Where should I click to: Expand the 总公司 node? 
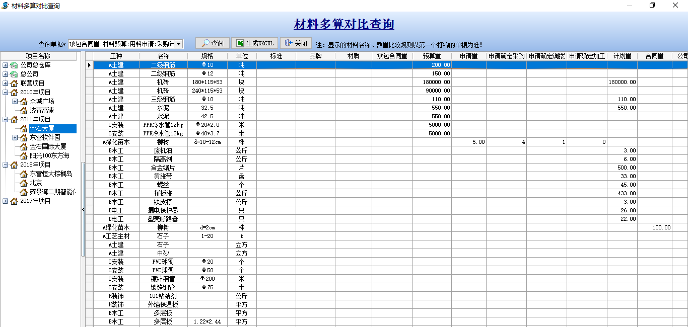click(x=5, y=74)
